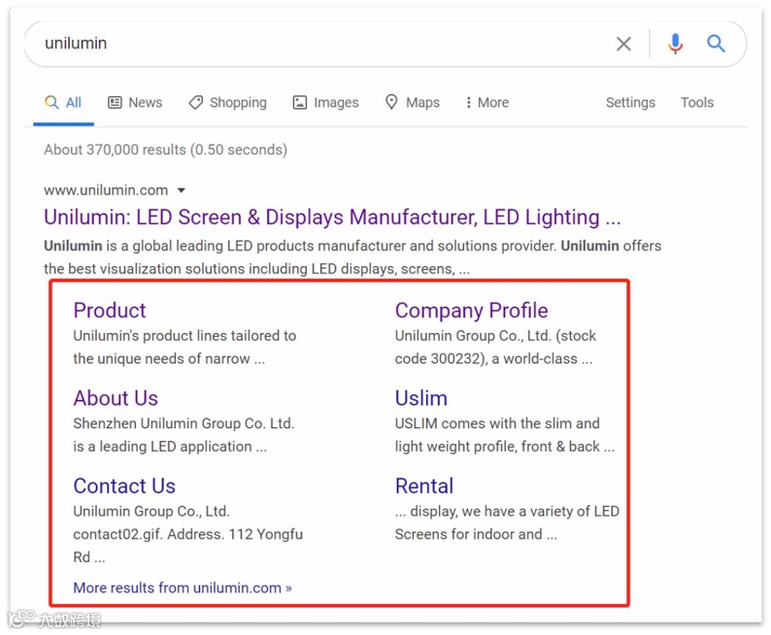
Task: Open search Settings
Action: 630,102
